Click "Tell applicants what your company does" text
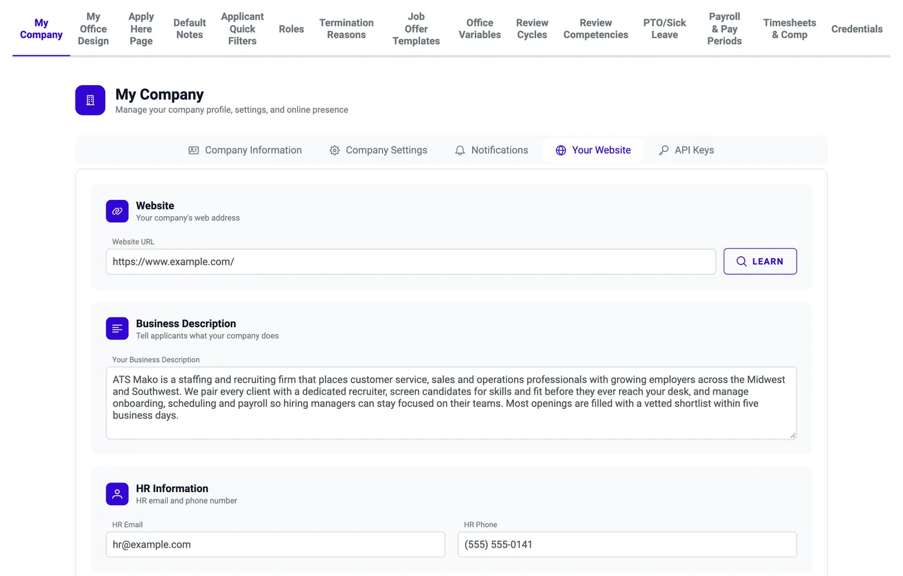 click(x=207, y=336)
